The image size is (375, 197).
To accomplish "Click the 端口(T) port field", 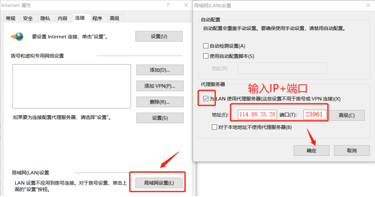I will (315, 115).
